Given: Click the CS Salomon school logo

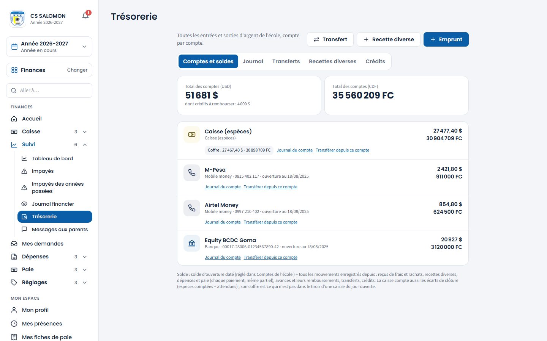Looking at the screenshot, I should pos(17,19).
